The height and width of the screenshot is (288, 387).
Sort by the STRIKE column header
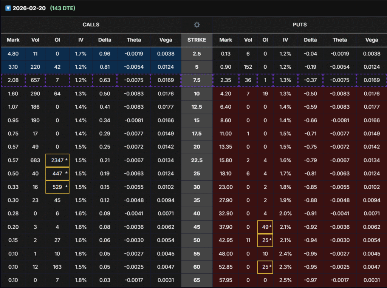[197, 40]
